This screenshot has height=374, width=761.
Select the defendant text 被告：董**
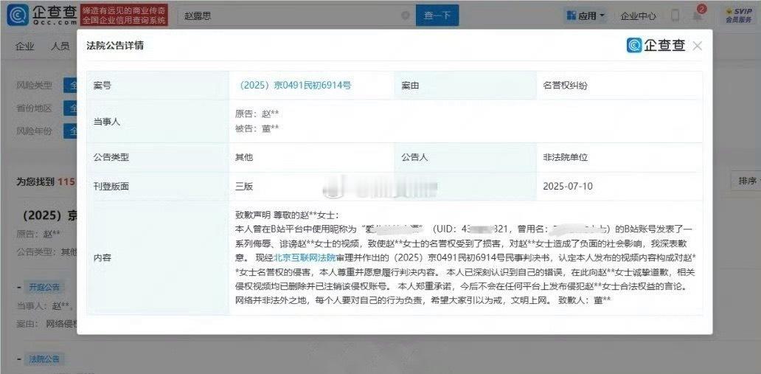(257, 128)
